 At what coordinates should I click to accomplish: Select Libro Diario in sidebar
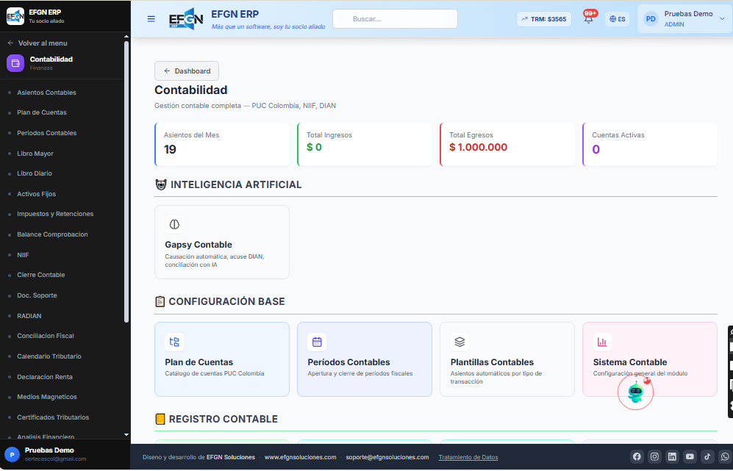tap(35, 173)
